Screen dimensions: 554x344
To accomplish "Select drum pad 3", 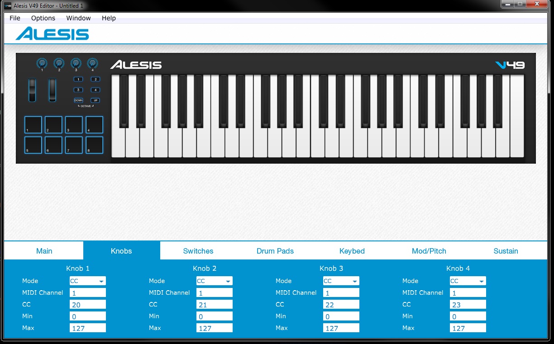I will click(x=74, y=125).
